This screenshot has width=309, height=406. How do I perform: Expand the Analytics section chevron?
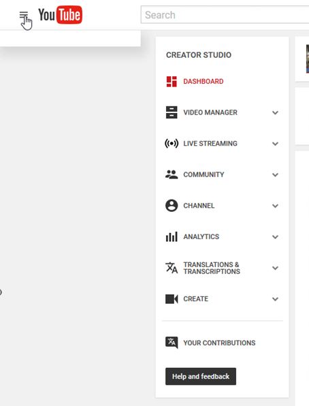pos(275,237)
